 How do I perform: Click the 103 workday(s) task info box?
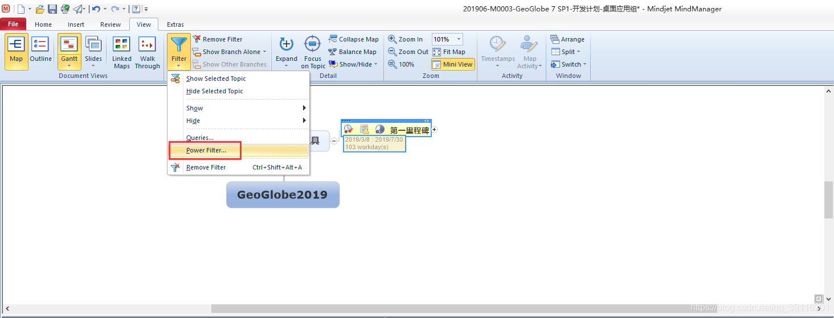tap(374, 143)
